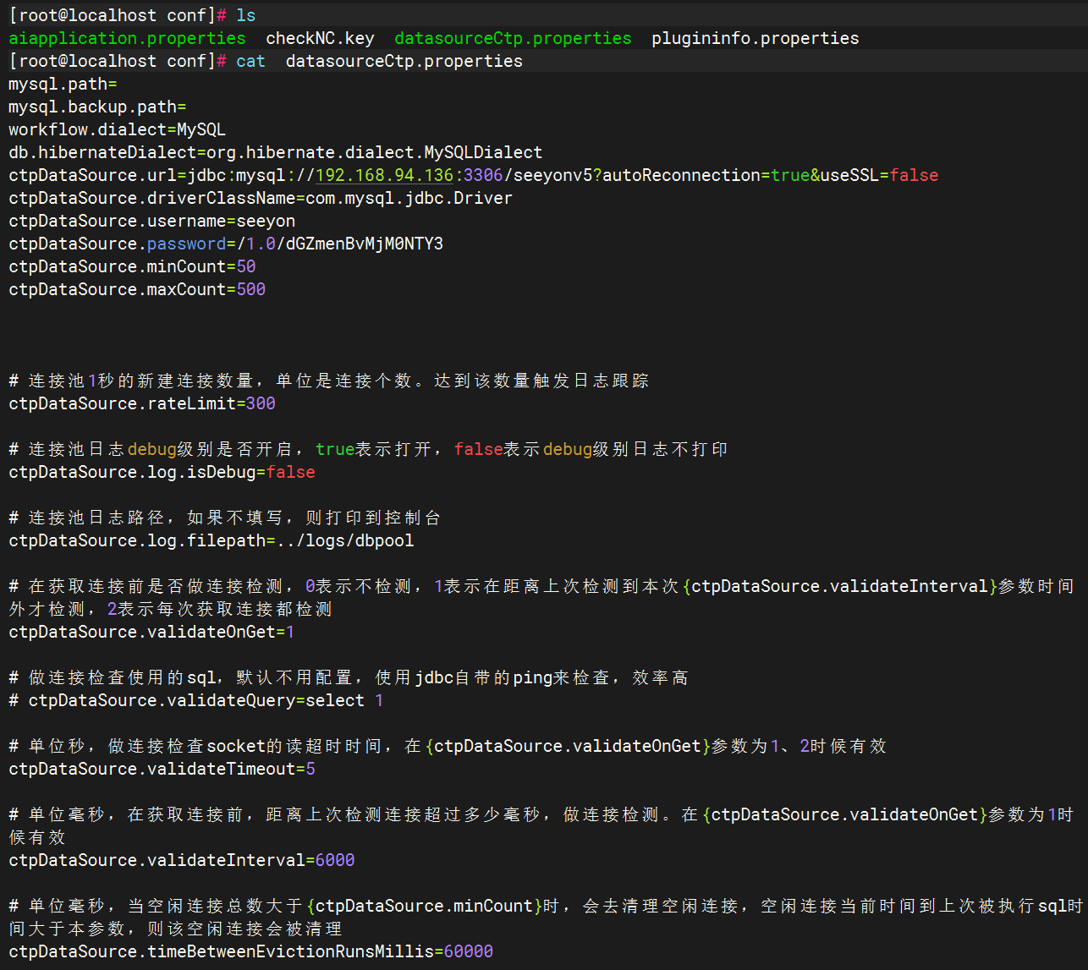This screenshot has width=1088, height=970.
Task: Click the com.mysql.jdbc.Driver class name
Action: pyautogui.click(x=409, y=198)
